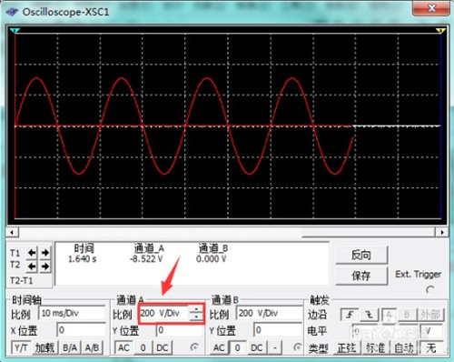Move cursor T2 left with its arrow
Image resolution: width=454 pixels, height=362 pixels.
[32, 266]
